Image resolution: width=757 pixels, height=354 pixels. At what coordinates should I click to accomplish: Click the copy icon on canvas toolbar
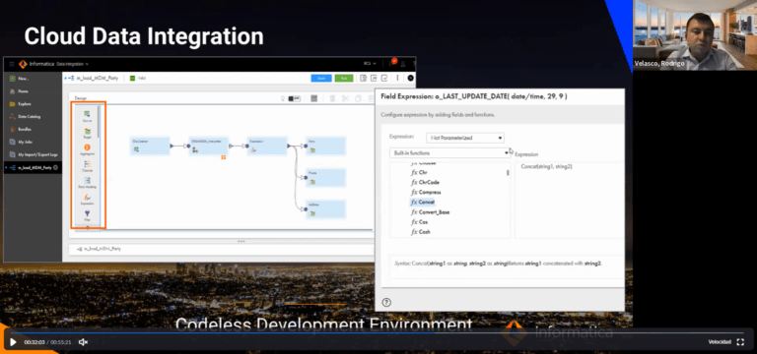(x=358, y=98)
